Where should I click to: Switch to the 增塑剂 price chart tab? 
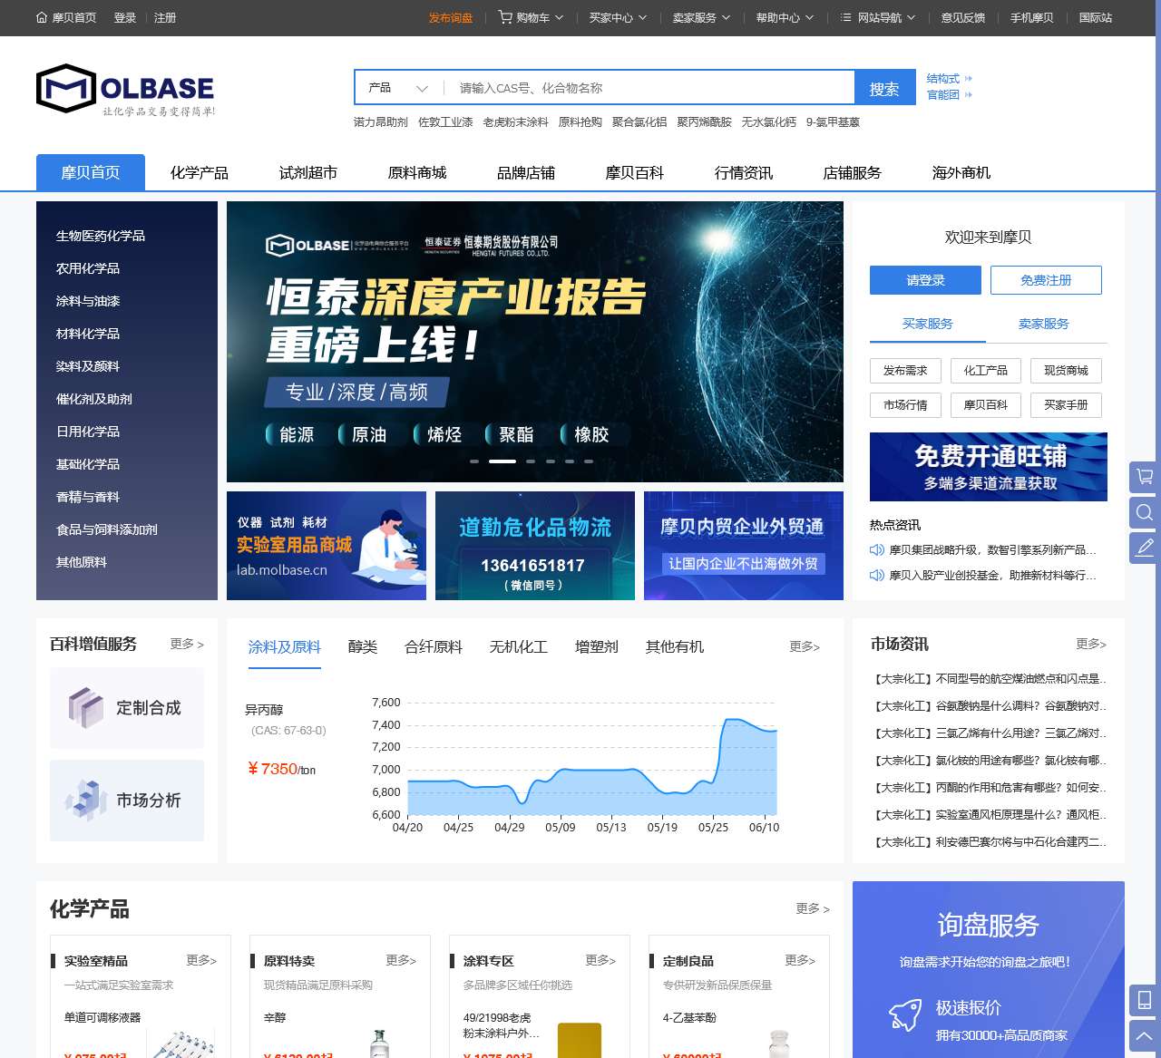(x=597, y=646)
